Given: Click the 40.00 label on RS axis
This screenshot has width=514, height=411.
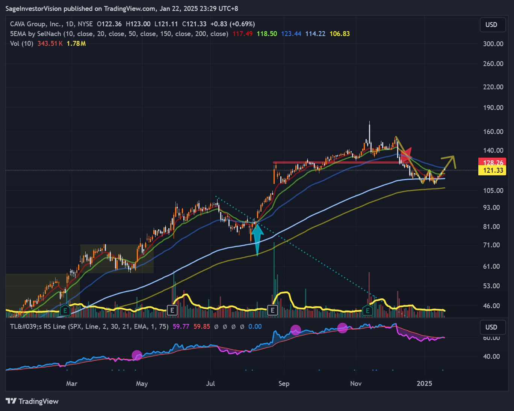Looking at the screenshot, I should tap(492, 357).
